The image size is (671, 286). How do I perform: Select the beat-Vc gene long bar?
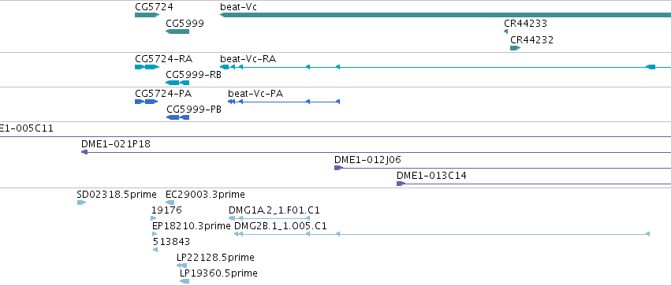[x=445, y=15]
